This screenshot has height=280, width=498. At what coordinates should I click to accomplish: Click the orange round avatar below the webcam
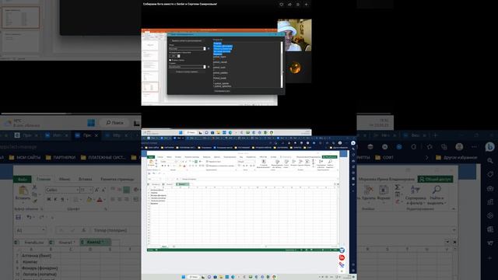click(x=295, y=68)
